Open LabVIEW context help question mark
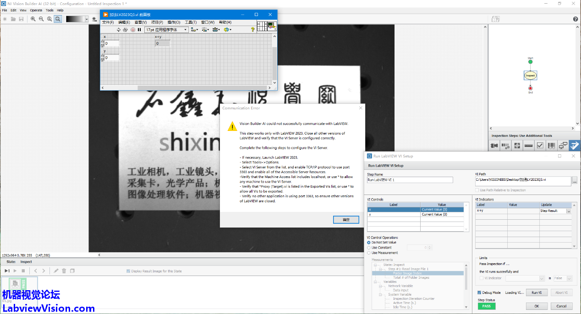 (x=252, y=30)
